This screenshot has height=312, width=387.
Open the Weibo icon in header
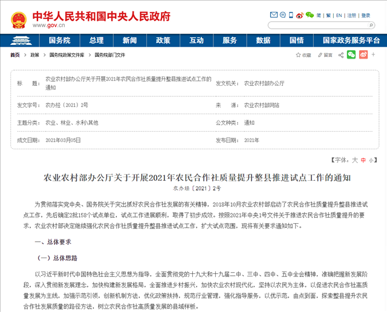[x=300, y=15]
